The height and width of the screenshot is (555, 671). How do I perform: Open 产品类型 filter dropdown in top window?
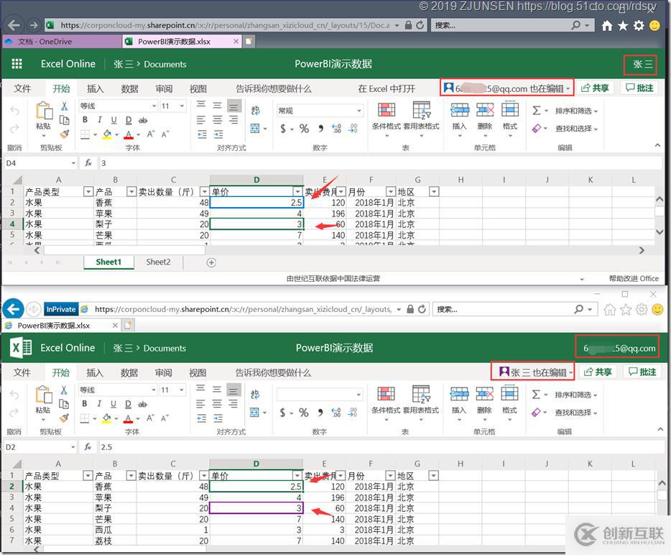88,191
